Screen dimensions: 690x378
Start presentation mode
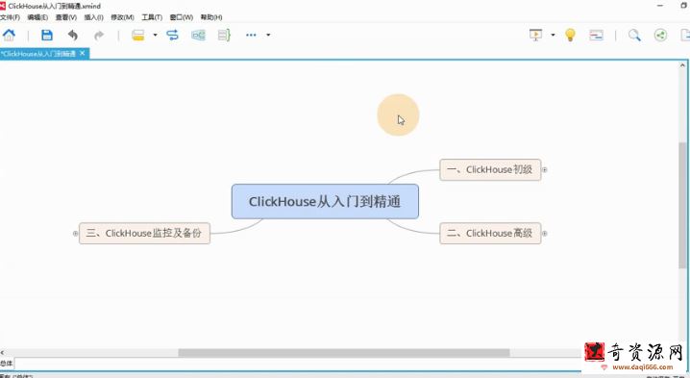click(535, 35)
